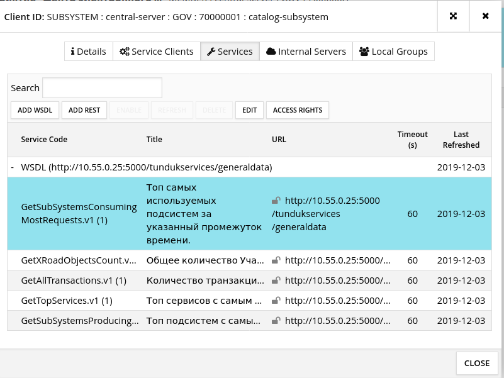Screen dimensions: 504x378
Task: Focus the Search input field
Action: (x=102, y=88)
